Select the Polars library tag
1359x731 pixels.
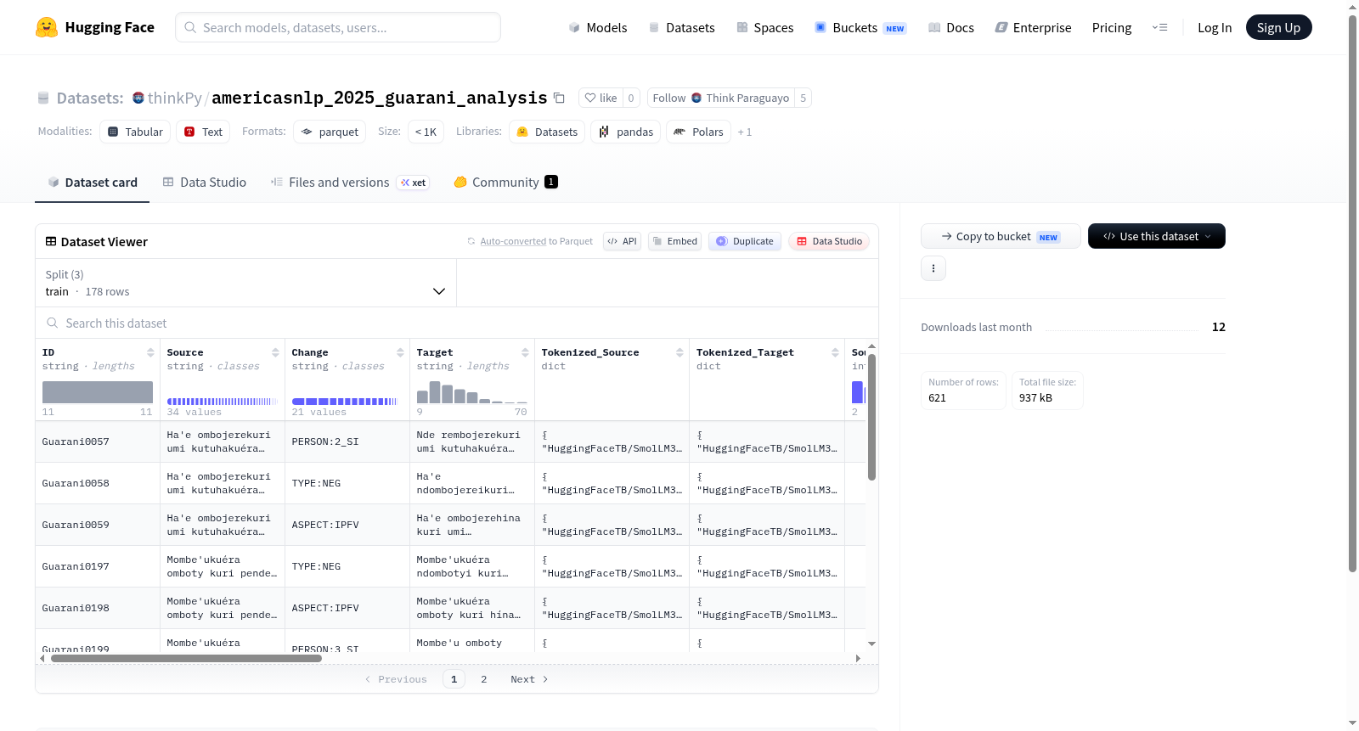[698, 132]
